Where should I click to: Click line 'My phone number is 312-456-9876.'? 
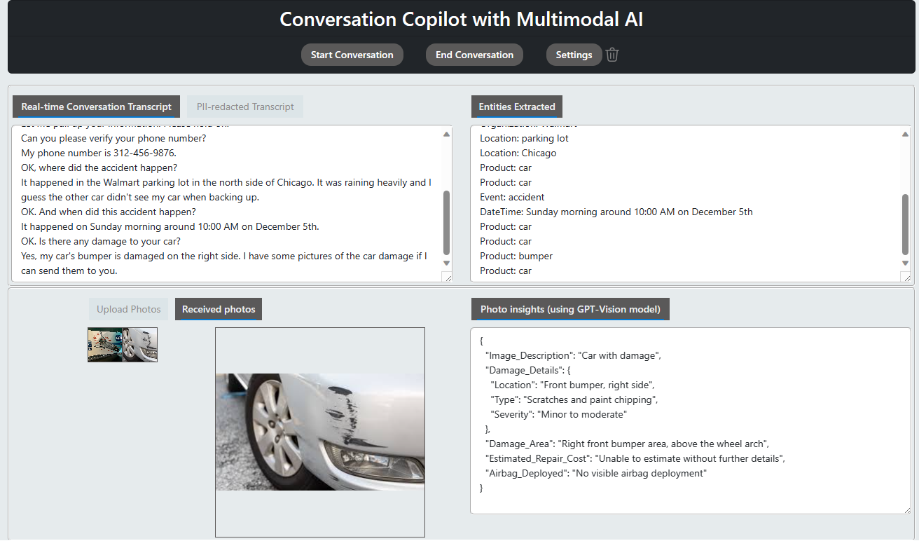pos(99,153)
